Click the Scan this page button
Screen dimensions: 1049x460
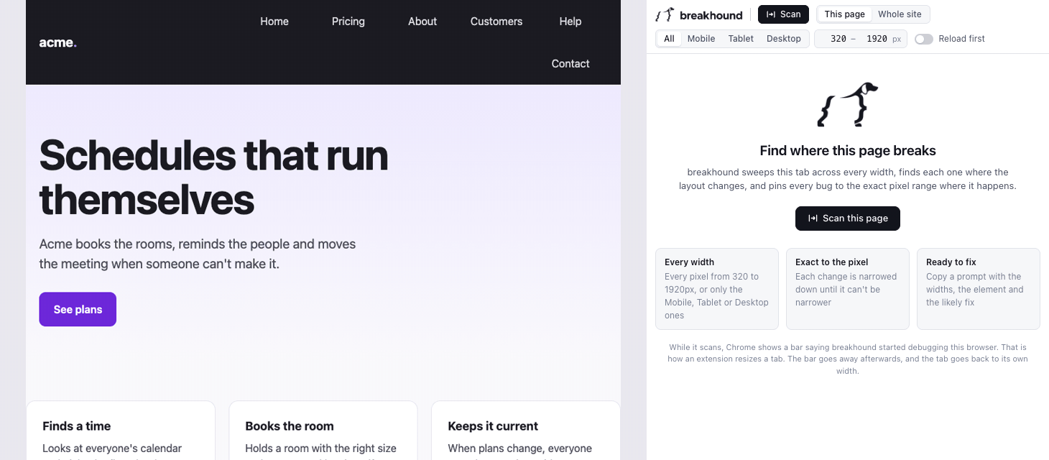(x=848, y=218)
